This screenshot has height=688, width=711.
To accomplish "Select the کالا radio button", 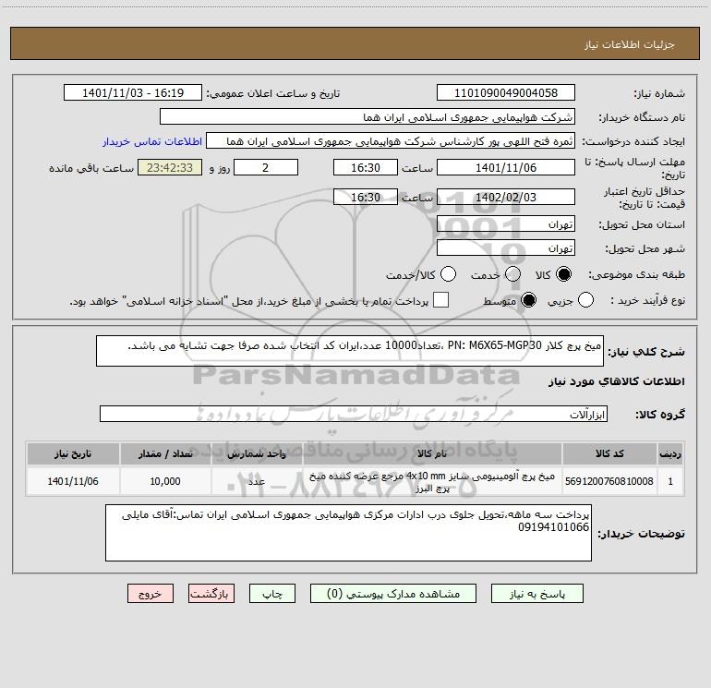I will pos(563,274).
